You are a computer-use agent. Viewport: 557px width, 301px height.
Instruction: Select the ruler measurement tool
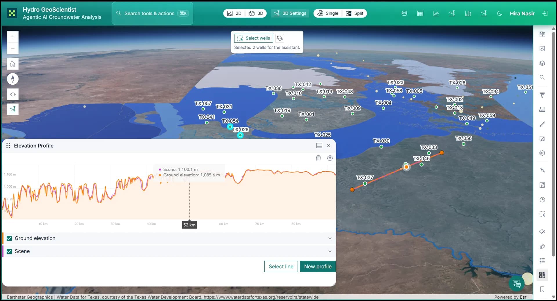[x=542, y=109]
